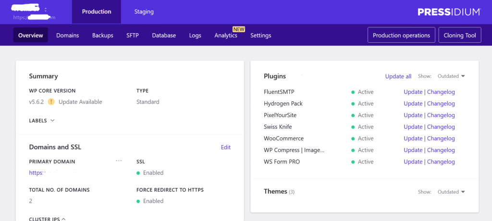Open the Cloning Tool

click(x=460, y=35)
